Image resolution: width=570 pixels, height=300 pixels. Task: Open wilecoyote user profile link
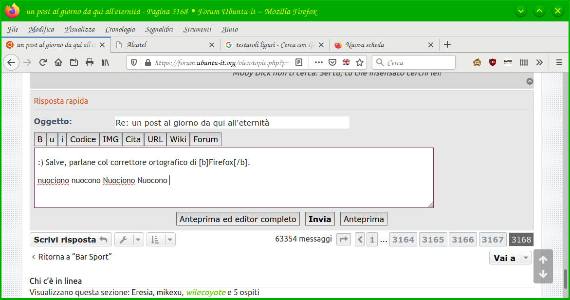pos(206,292)
